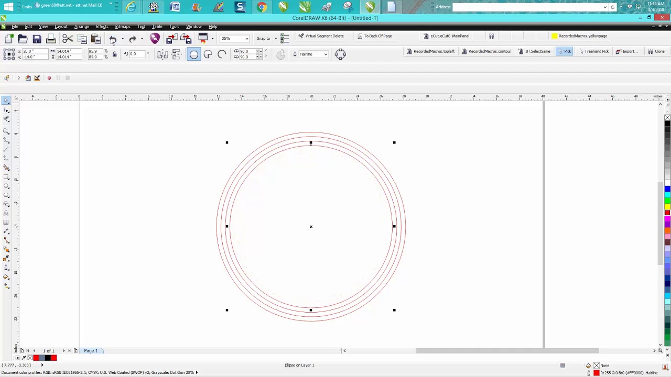Click the Options checklist icon
Screen dimensions: 671x377
click(285, 38)
